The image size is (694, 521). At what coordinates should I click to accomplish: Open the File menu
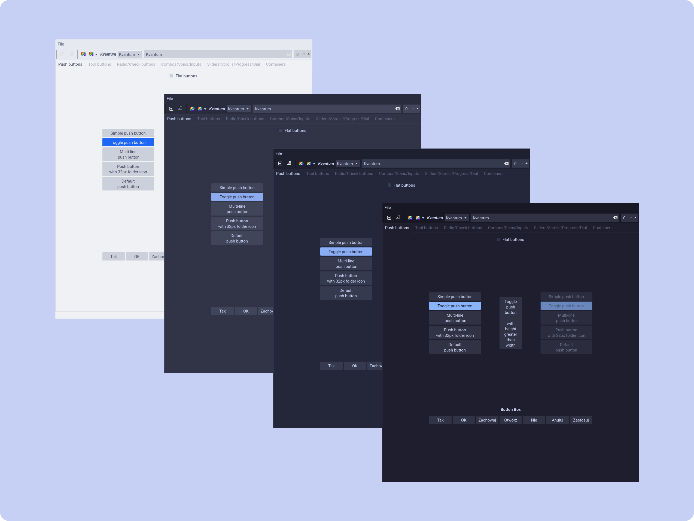[388, 207]
